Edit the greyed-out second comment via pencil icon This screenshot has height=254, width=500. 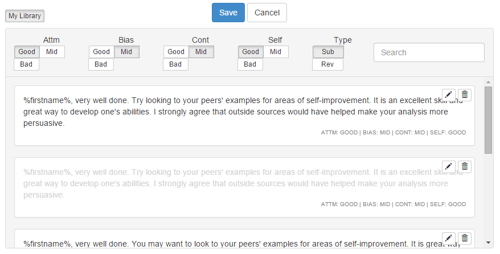point(449,166)
